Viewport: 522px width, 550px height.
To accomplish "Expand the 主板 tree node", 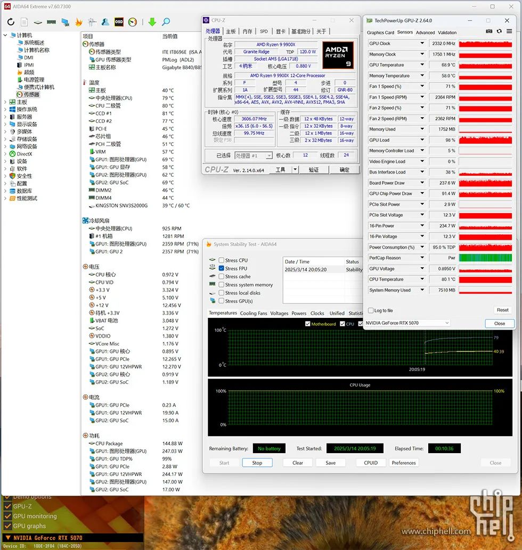I will tap(5, 102).
